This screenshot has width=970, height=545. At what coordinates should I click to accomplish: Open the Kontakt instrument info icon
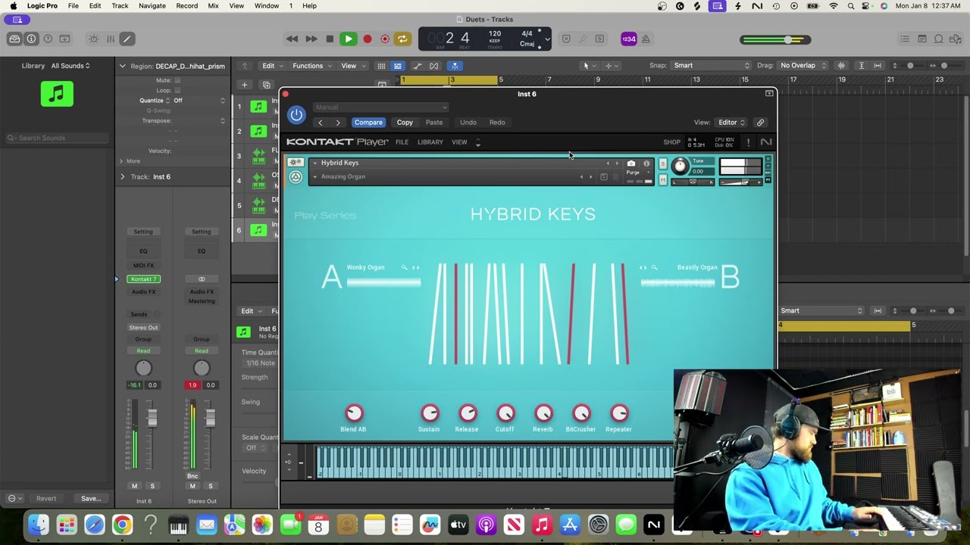pyautogui.click(x=646, y=163)
